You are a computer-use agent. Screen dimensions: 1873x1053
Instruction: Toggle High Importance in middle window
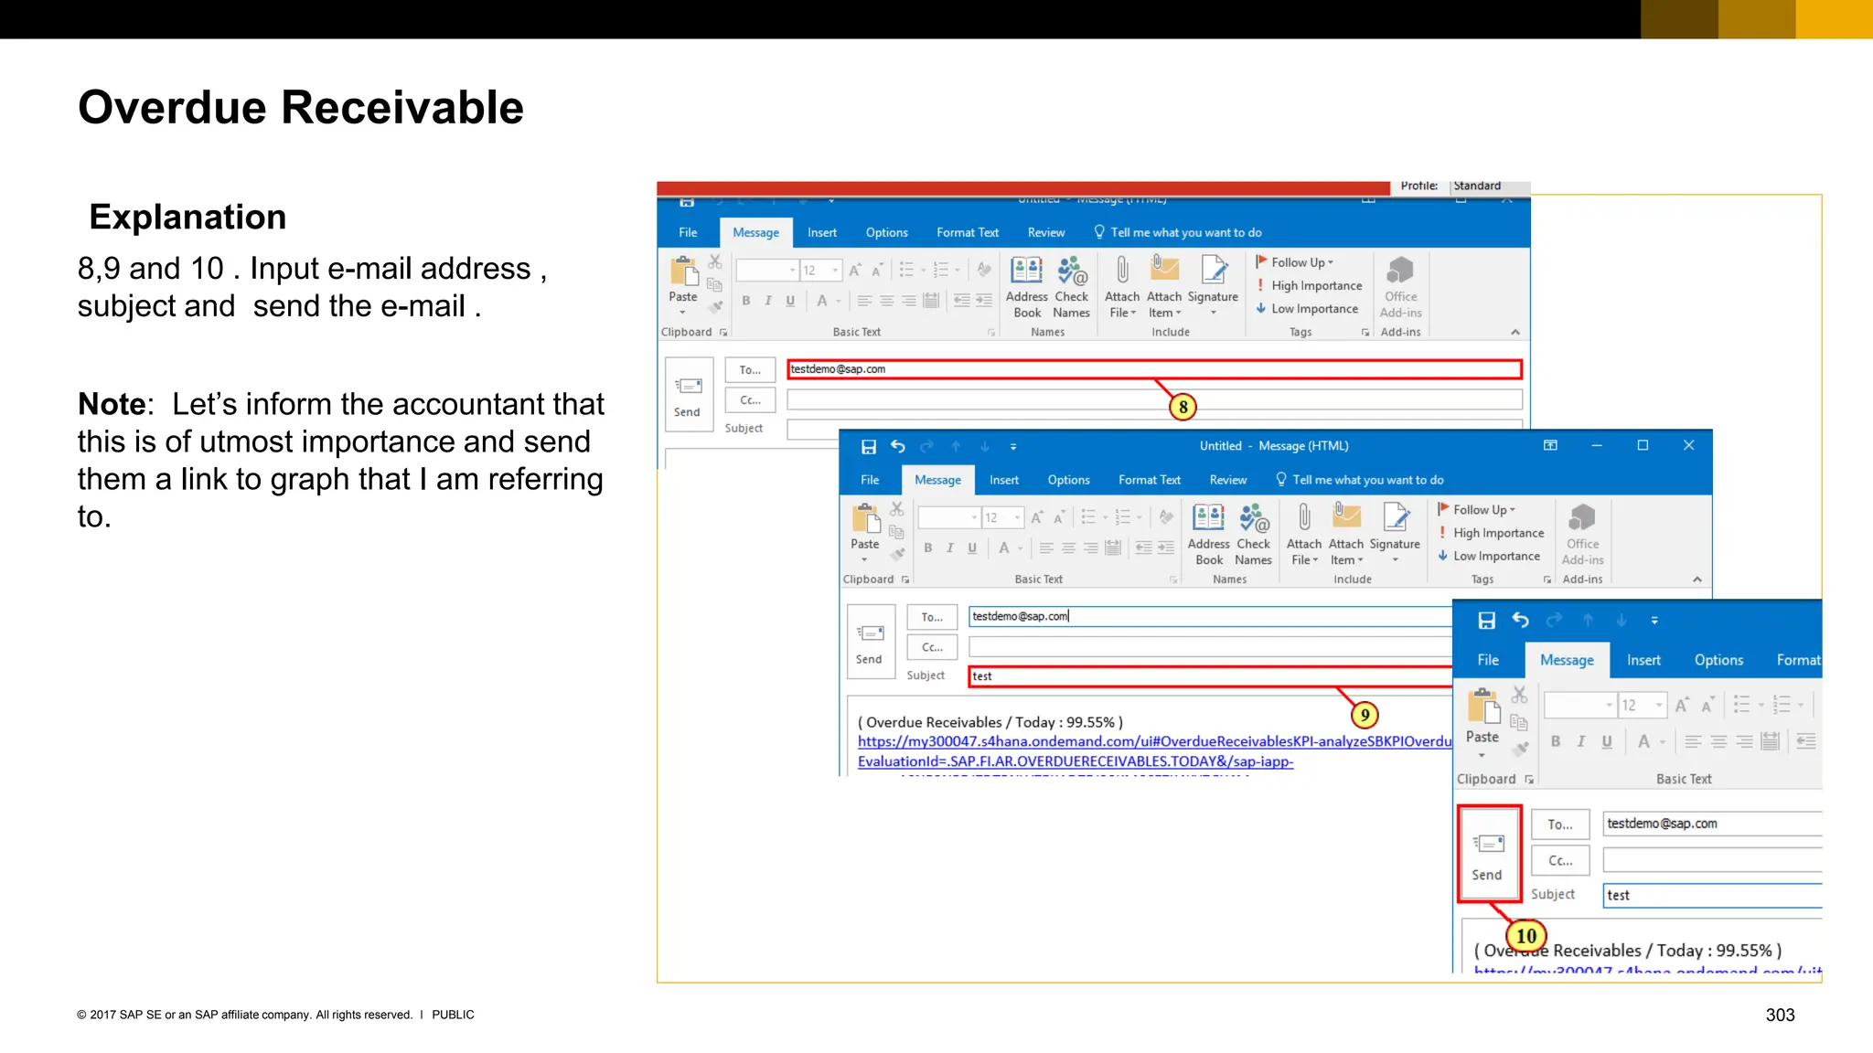tap(1492, 533)
